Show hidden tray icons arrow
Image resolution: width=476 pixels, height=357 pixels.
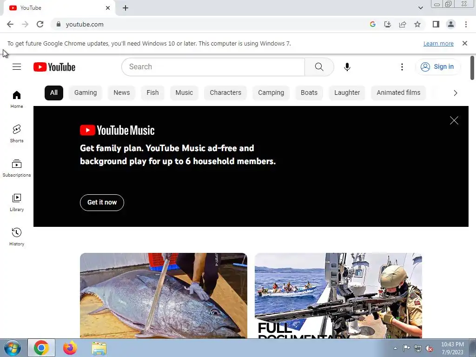pyautogui.click(x=395, y=348)
